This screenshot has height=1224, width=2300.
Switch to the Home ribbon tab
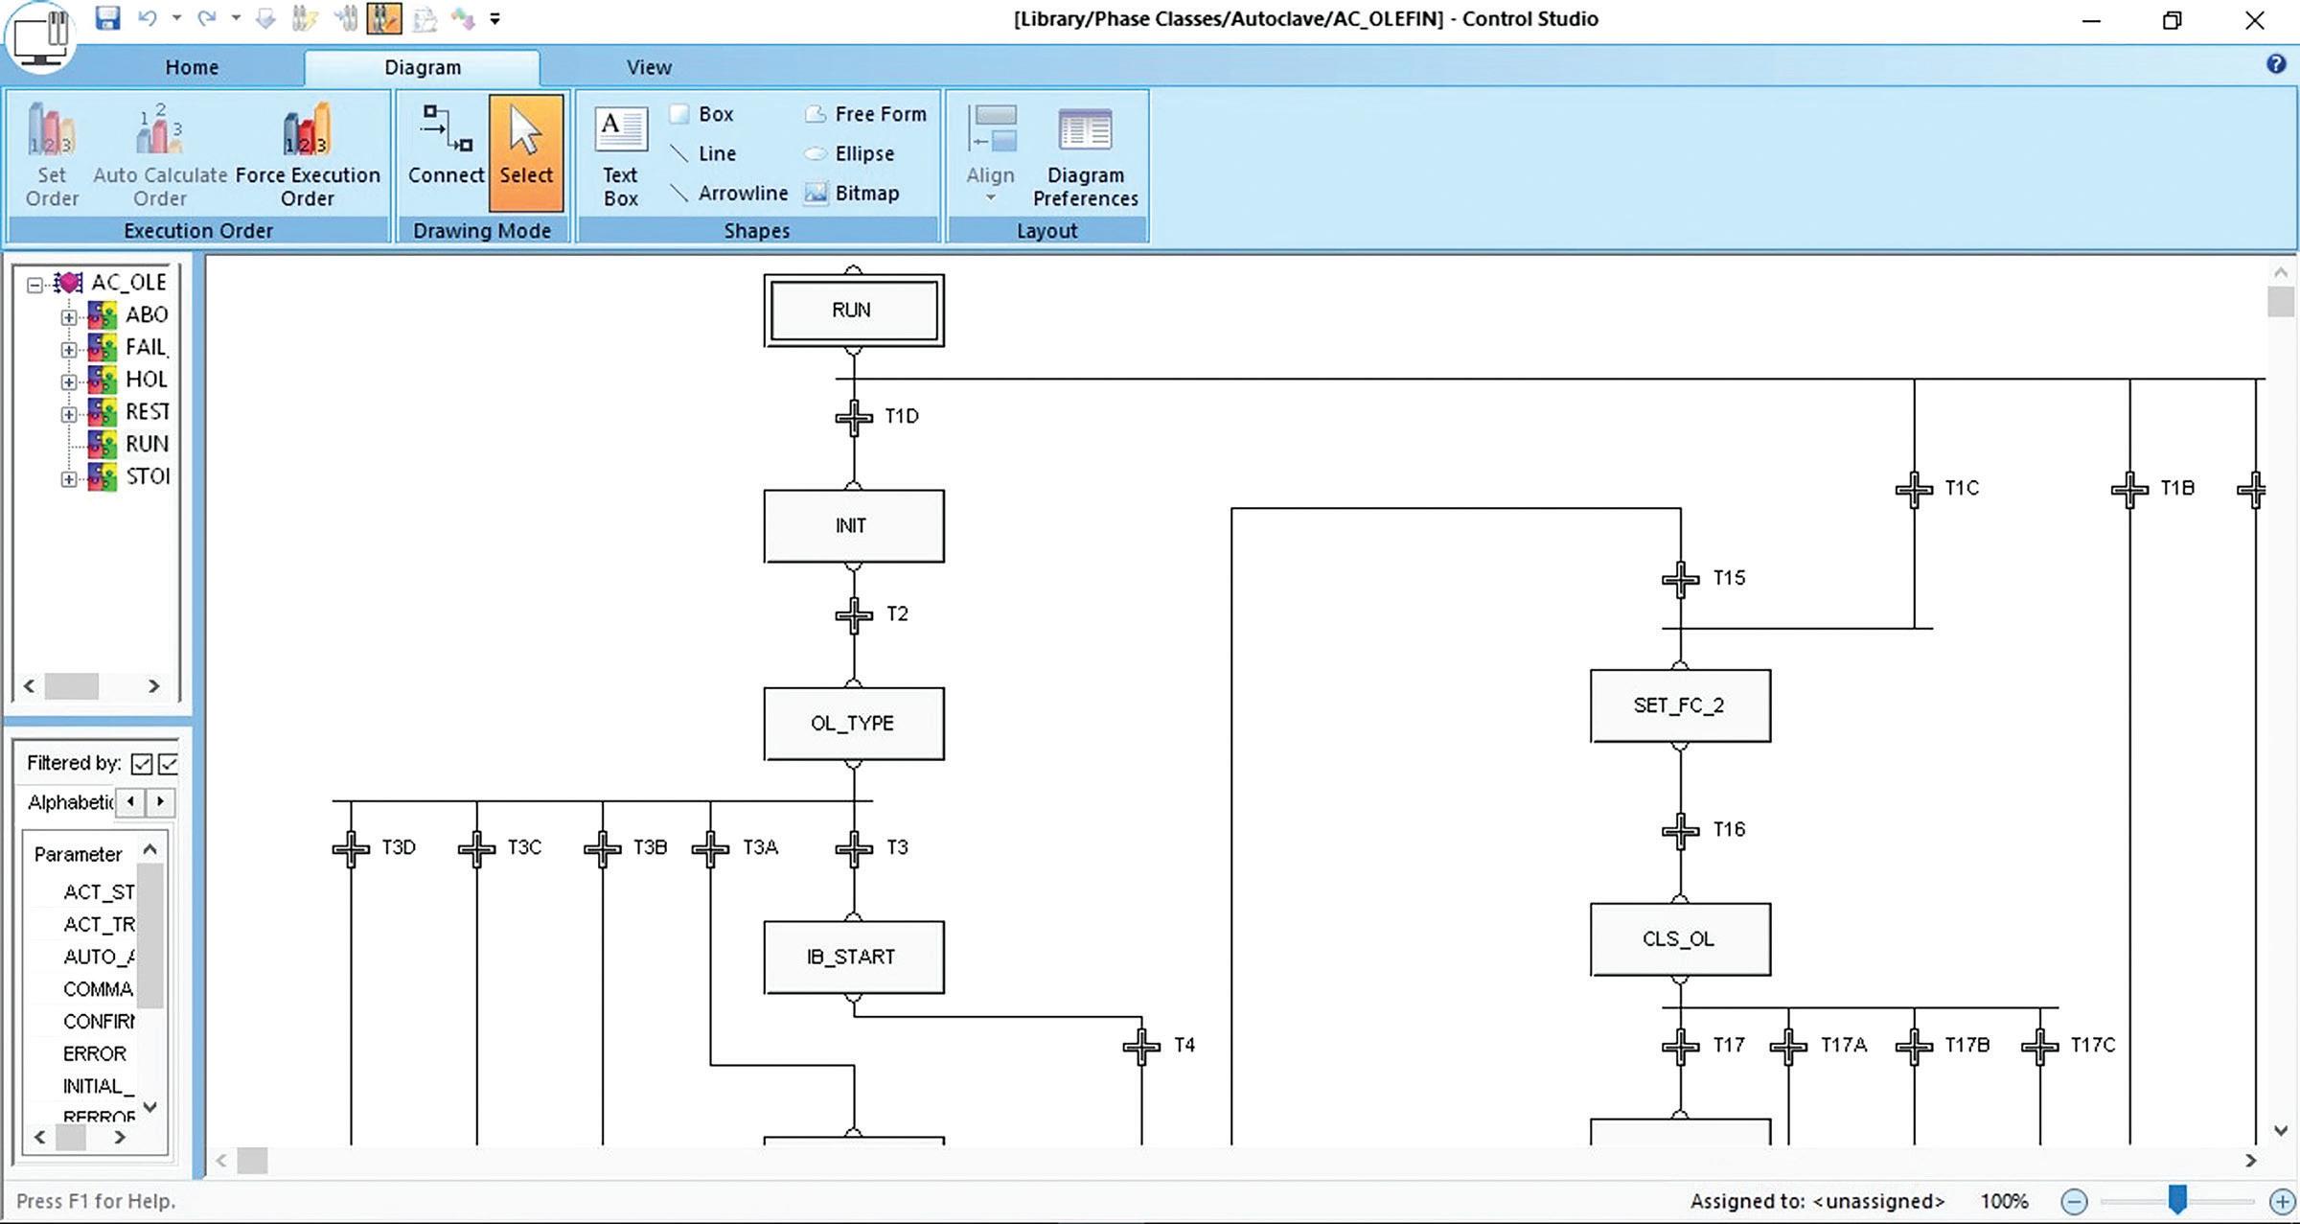[192, 67]
